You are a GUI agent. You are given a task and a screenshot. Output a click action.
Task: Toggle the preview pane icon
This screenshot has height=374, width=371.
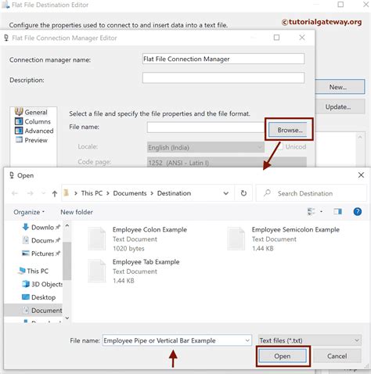point(337,211)
